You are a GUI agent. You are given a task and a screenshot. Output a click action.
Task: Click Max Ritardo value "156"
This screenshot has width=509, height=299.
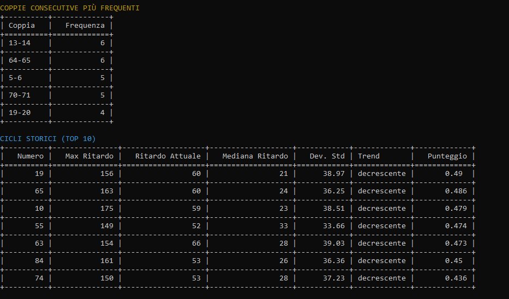pos(107,174)
